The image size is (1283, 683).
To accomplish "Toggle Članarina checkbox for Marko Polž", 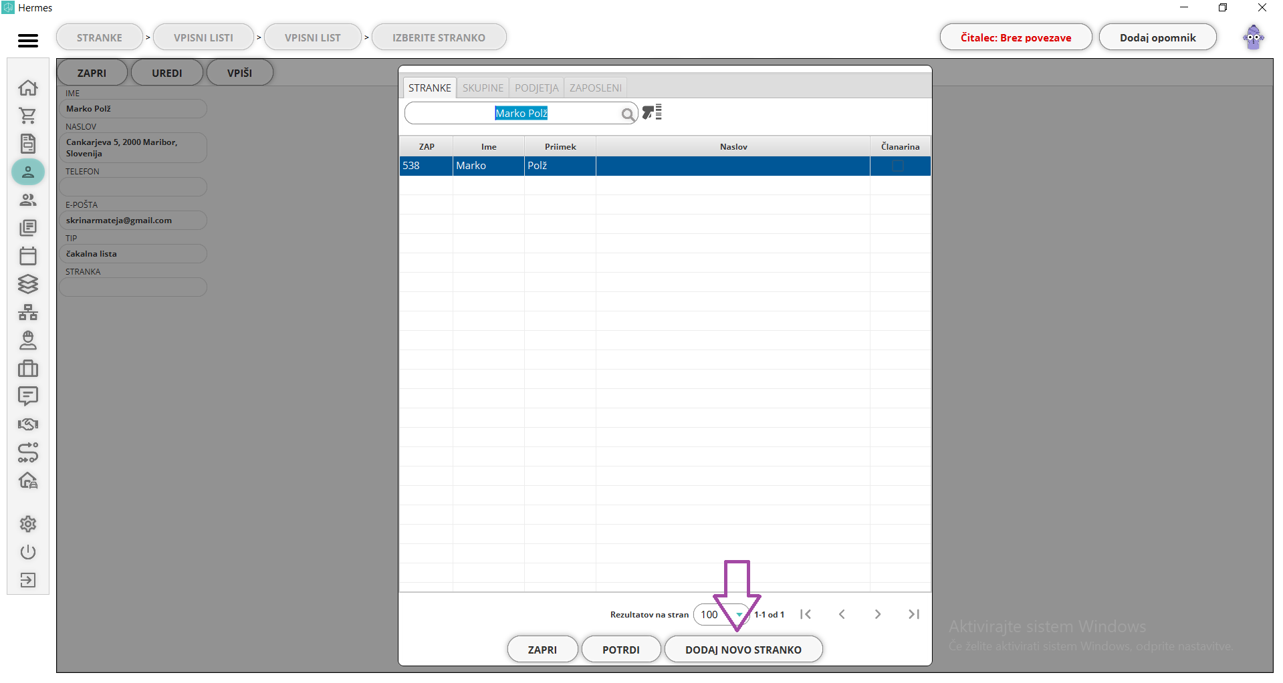I will [x=898, y=166].
